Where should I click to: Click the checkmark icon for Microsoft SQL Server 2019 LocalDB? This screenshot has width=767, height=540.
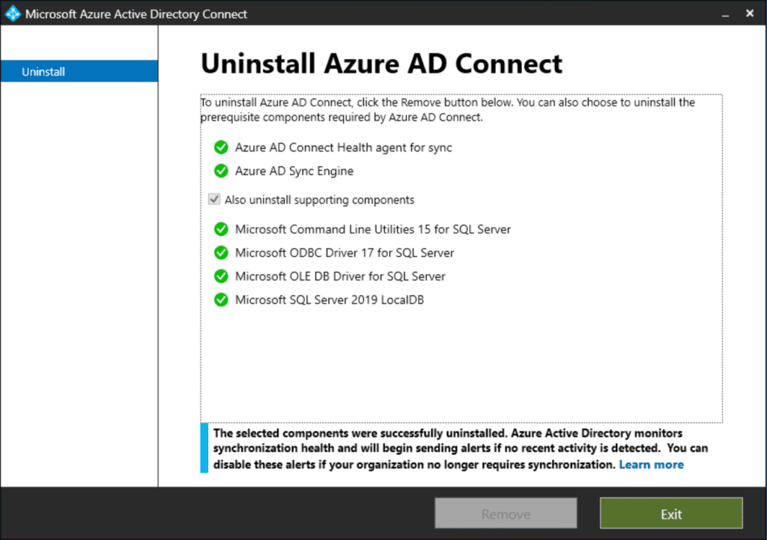(221, 299)
